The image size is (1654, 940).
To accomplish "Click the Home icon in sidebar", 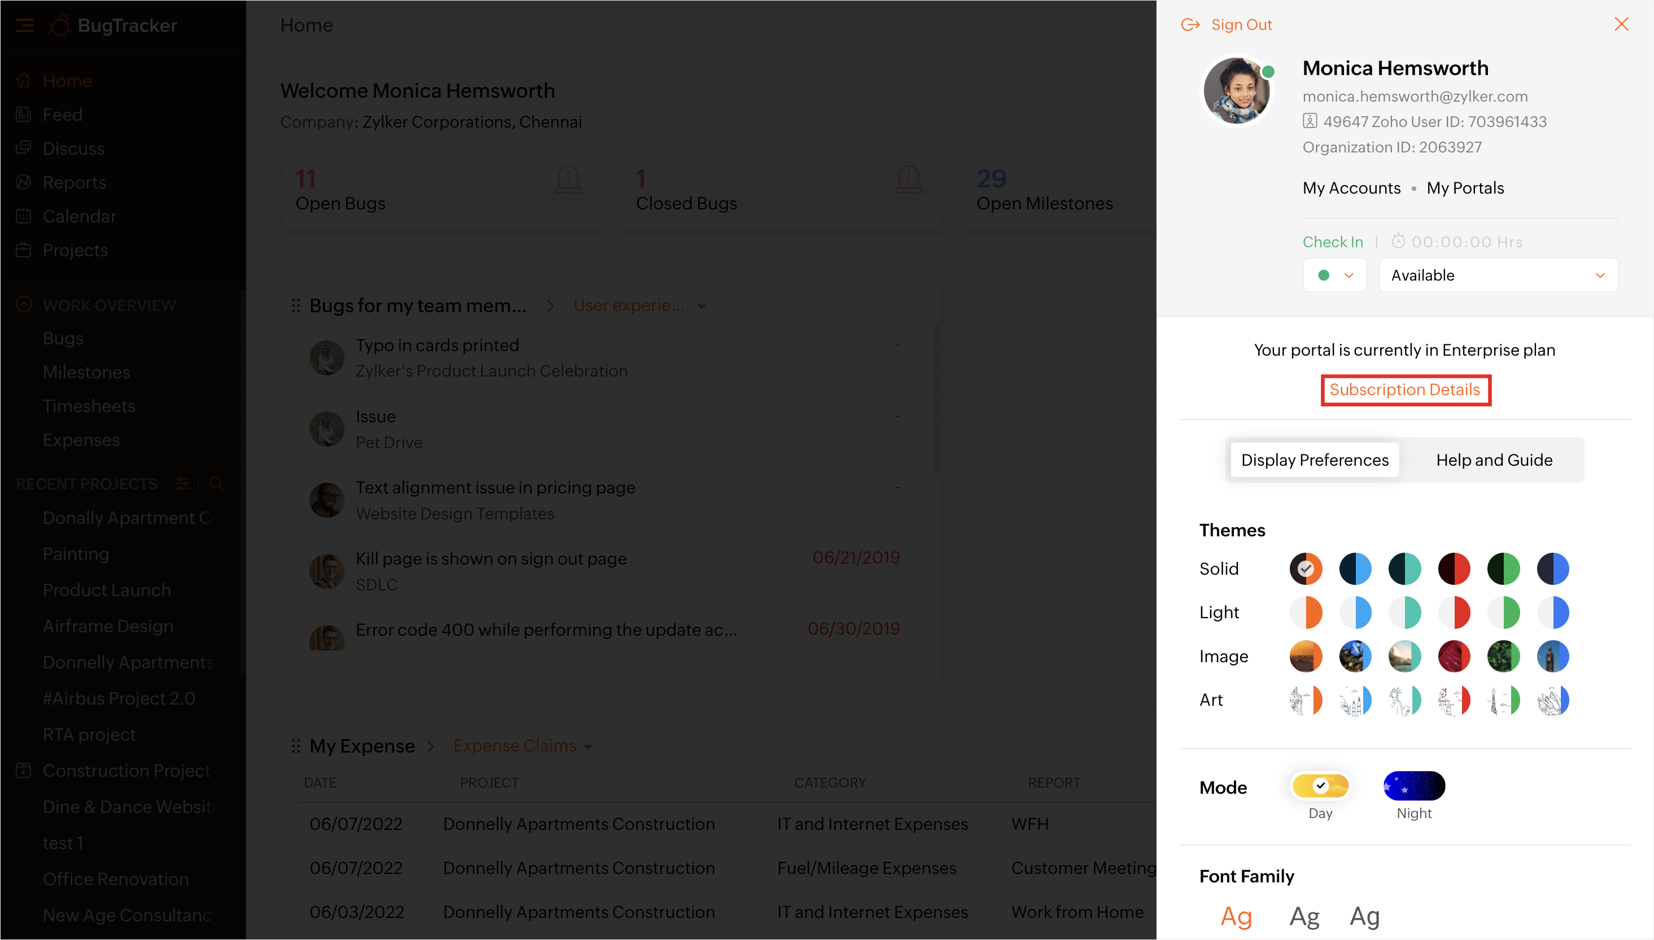I will coord(23,81).
